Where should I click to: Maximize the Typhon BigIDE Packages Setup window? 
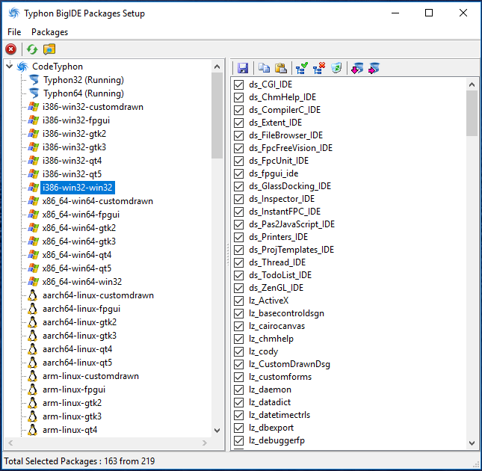click(x=429, y=13)
